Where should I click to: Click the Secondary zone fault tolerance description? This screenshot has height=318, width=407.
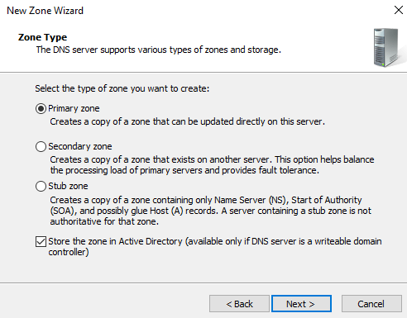(x=212, y=164)
